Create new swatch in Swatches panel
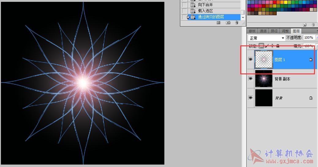This screenshot has width=318, height=167. (305, 25)
